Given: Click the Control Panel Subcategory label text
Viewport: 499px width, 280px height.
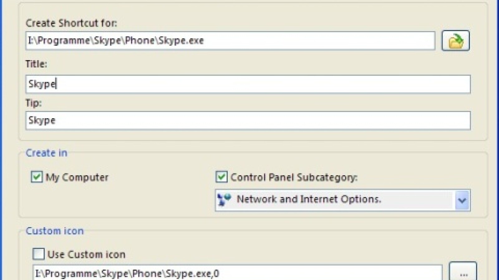Looking at the screenshot, I should click(x=294, y=177).
